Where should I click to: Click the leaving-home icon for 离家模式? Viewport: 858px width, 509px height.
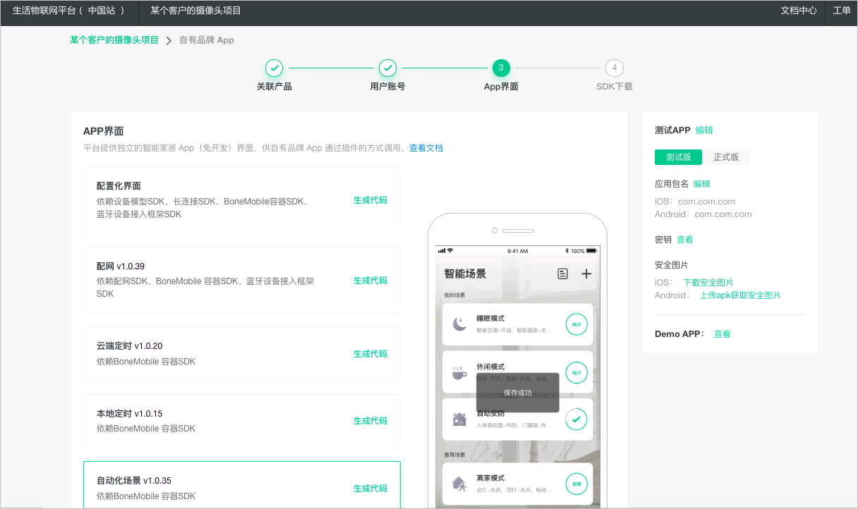click(459, 484)
